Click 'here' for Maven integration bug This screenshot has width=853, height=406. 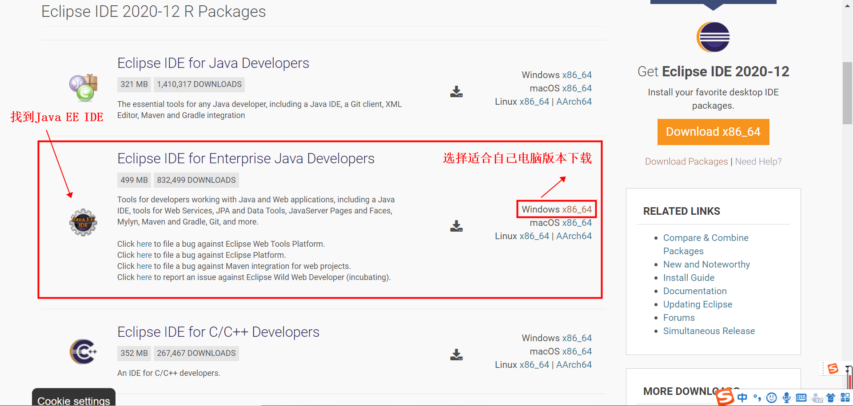coord(144,266)
